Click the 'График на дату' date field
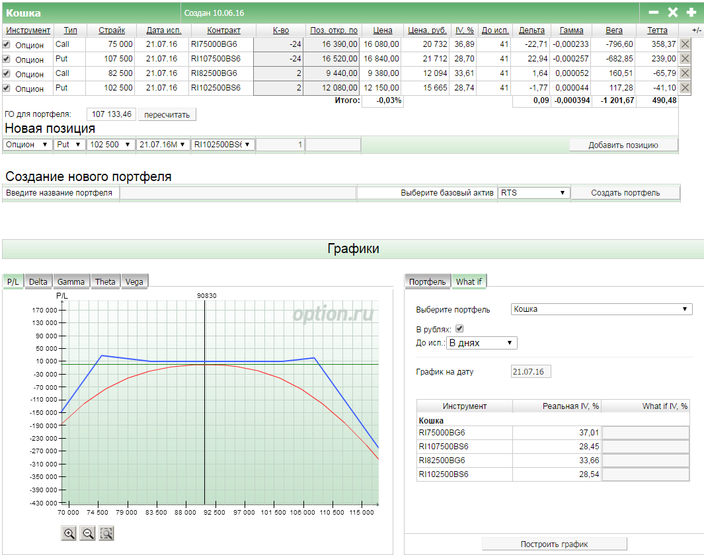The height and width of the screenshot is (555, 704). [x=531, y=371]
